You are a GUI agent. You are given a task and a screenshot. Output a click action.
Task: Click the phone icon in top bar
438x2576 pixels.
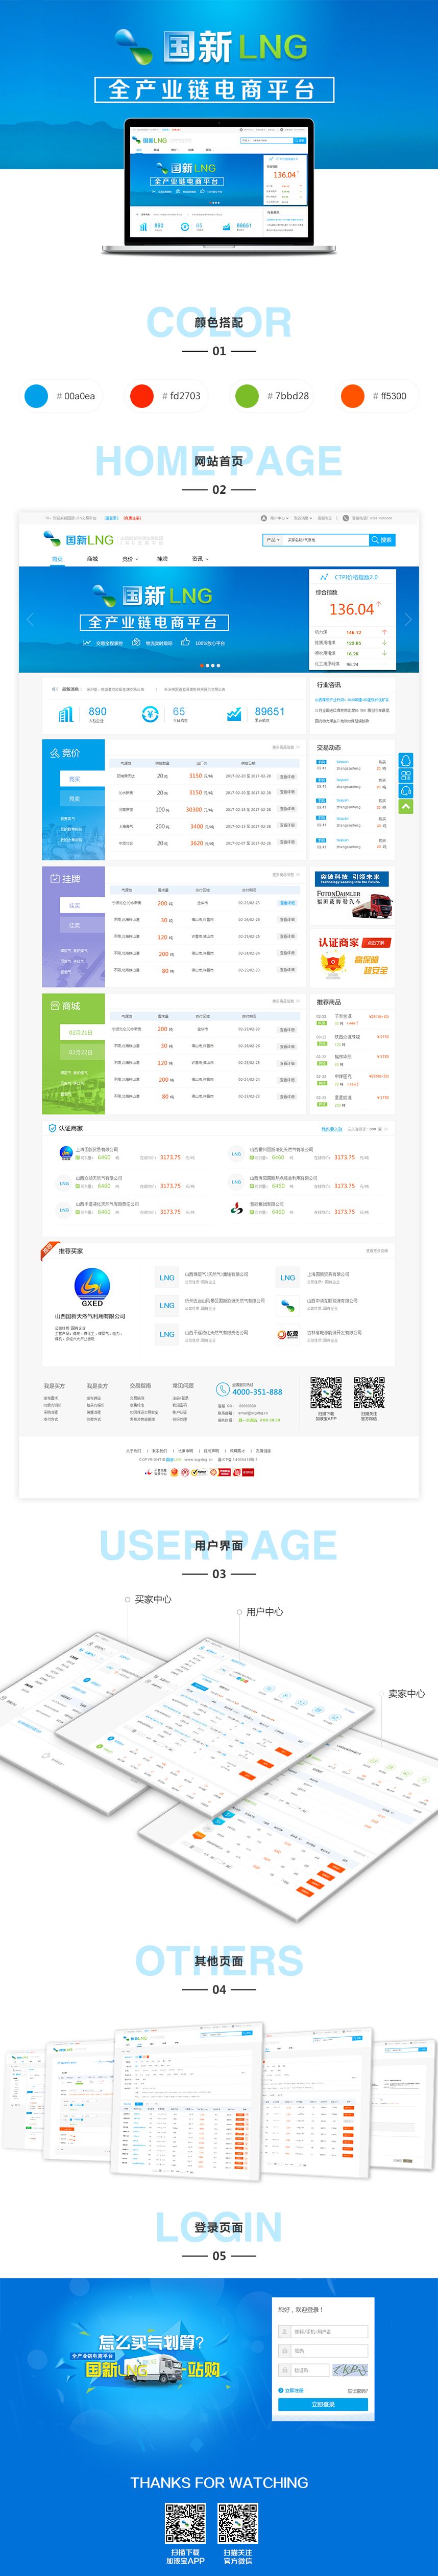345,518
